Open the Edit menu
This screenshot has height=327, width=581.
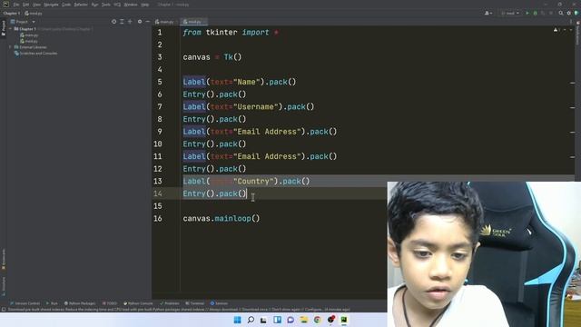26,5
